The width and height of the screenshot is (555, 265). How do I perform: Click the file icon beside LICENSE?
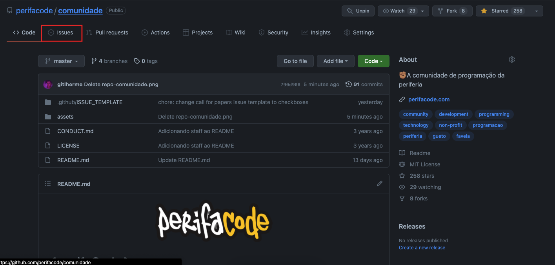tap(48, 146)
